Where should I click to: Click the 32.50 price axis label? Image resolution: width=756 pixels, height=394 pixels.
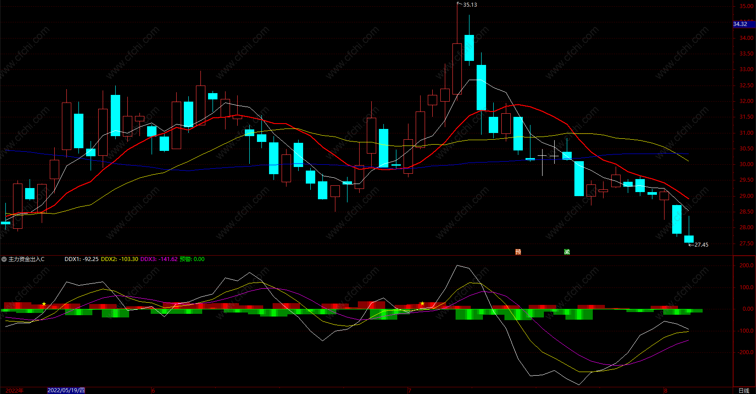[746, 86]
